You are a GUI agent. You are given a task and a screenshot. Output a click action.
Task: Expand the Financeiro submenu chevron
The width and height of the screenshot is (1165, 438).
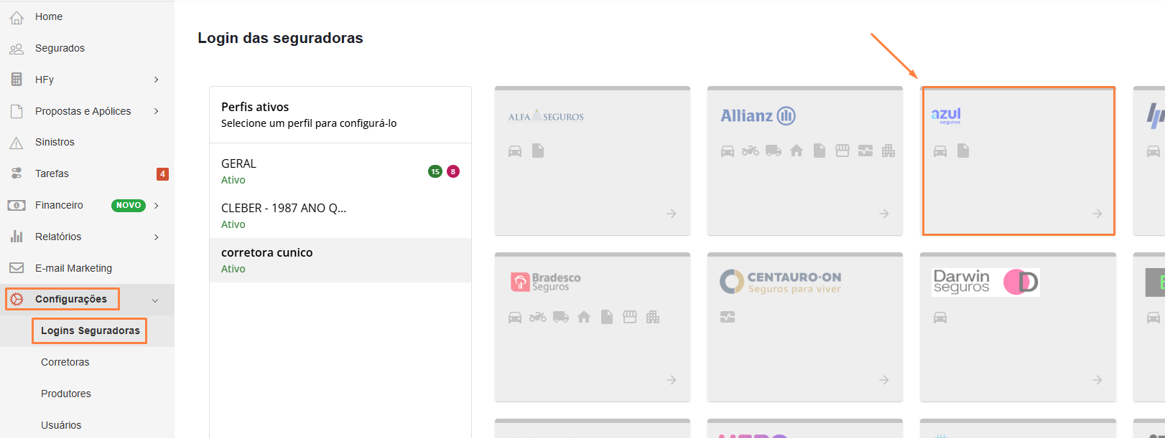point(156,206)
